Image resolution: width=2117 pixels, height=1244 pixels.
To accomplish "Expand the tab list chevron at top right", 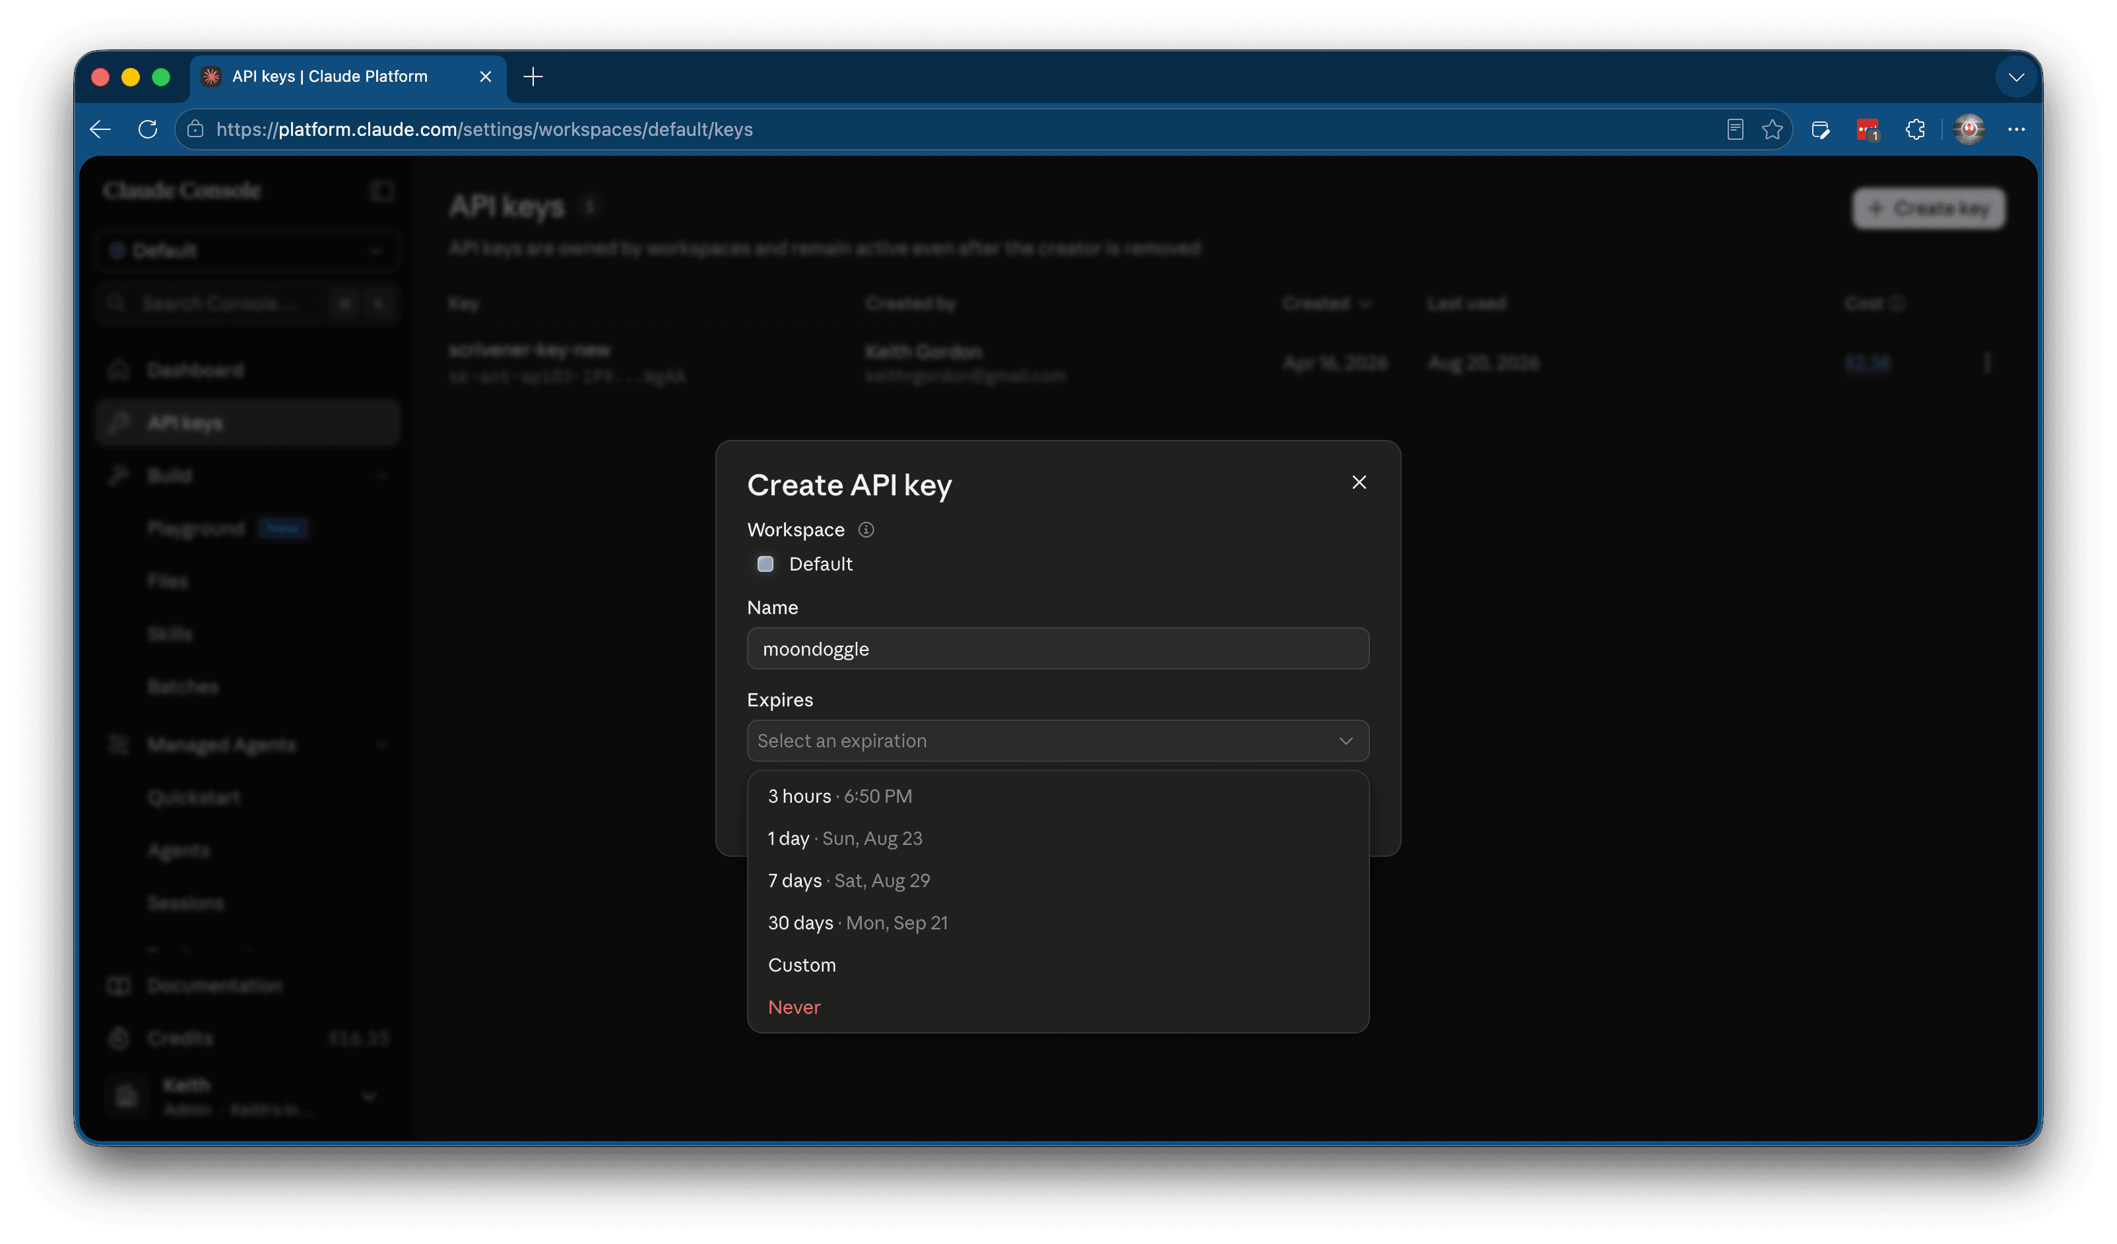I will [x=2015, y=77].
